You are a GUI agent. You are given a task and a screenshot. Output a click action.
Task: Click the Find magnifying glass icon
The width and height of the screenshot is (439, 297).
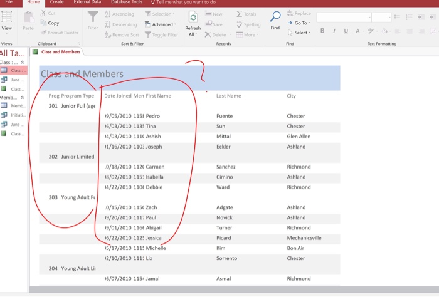[x=275, y=16]
